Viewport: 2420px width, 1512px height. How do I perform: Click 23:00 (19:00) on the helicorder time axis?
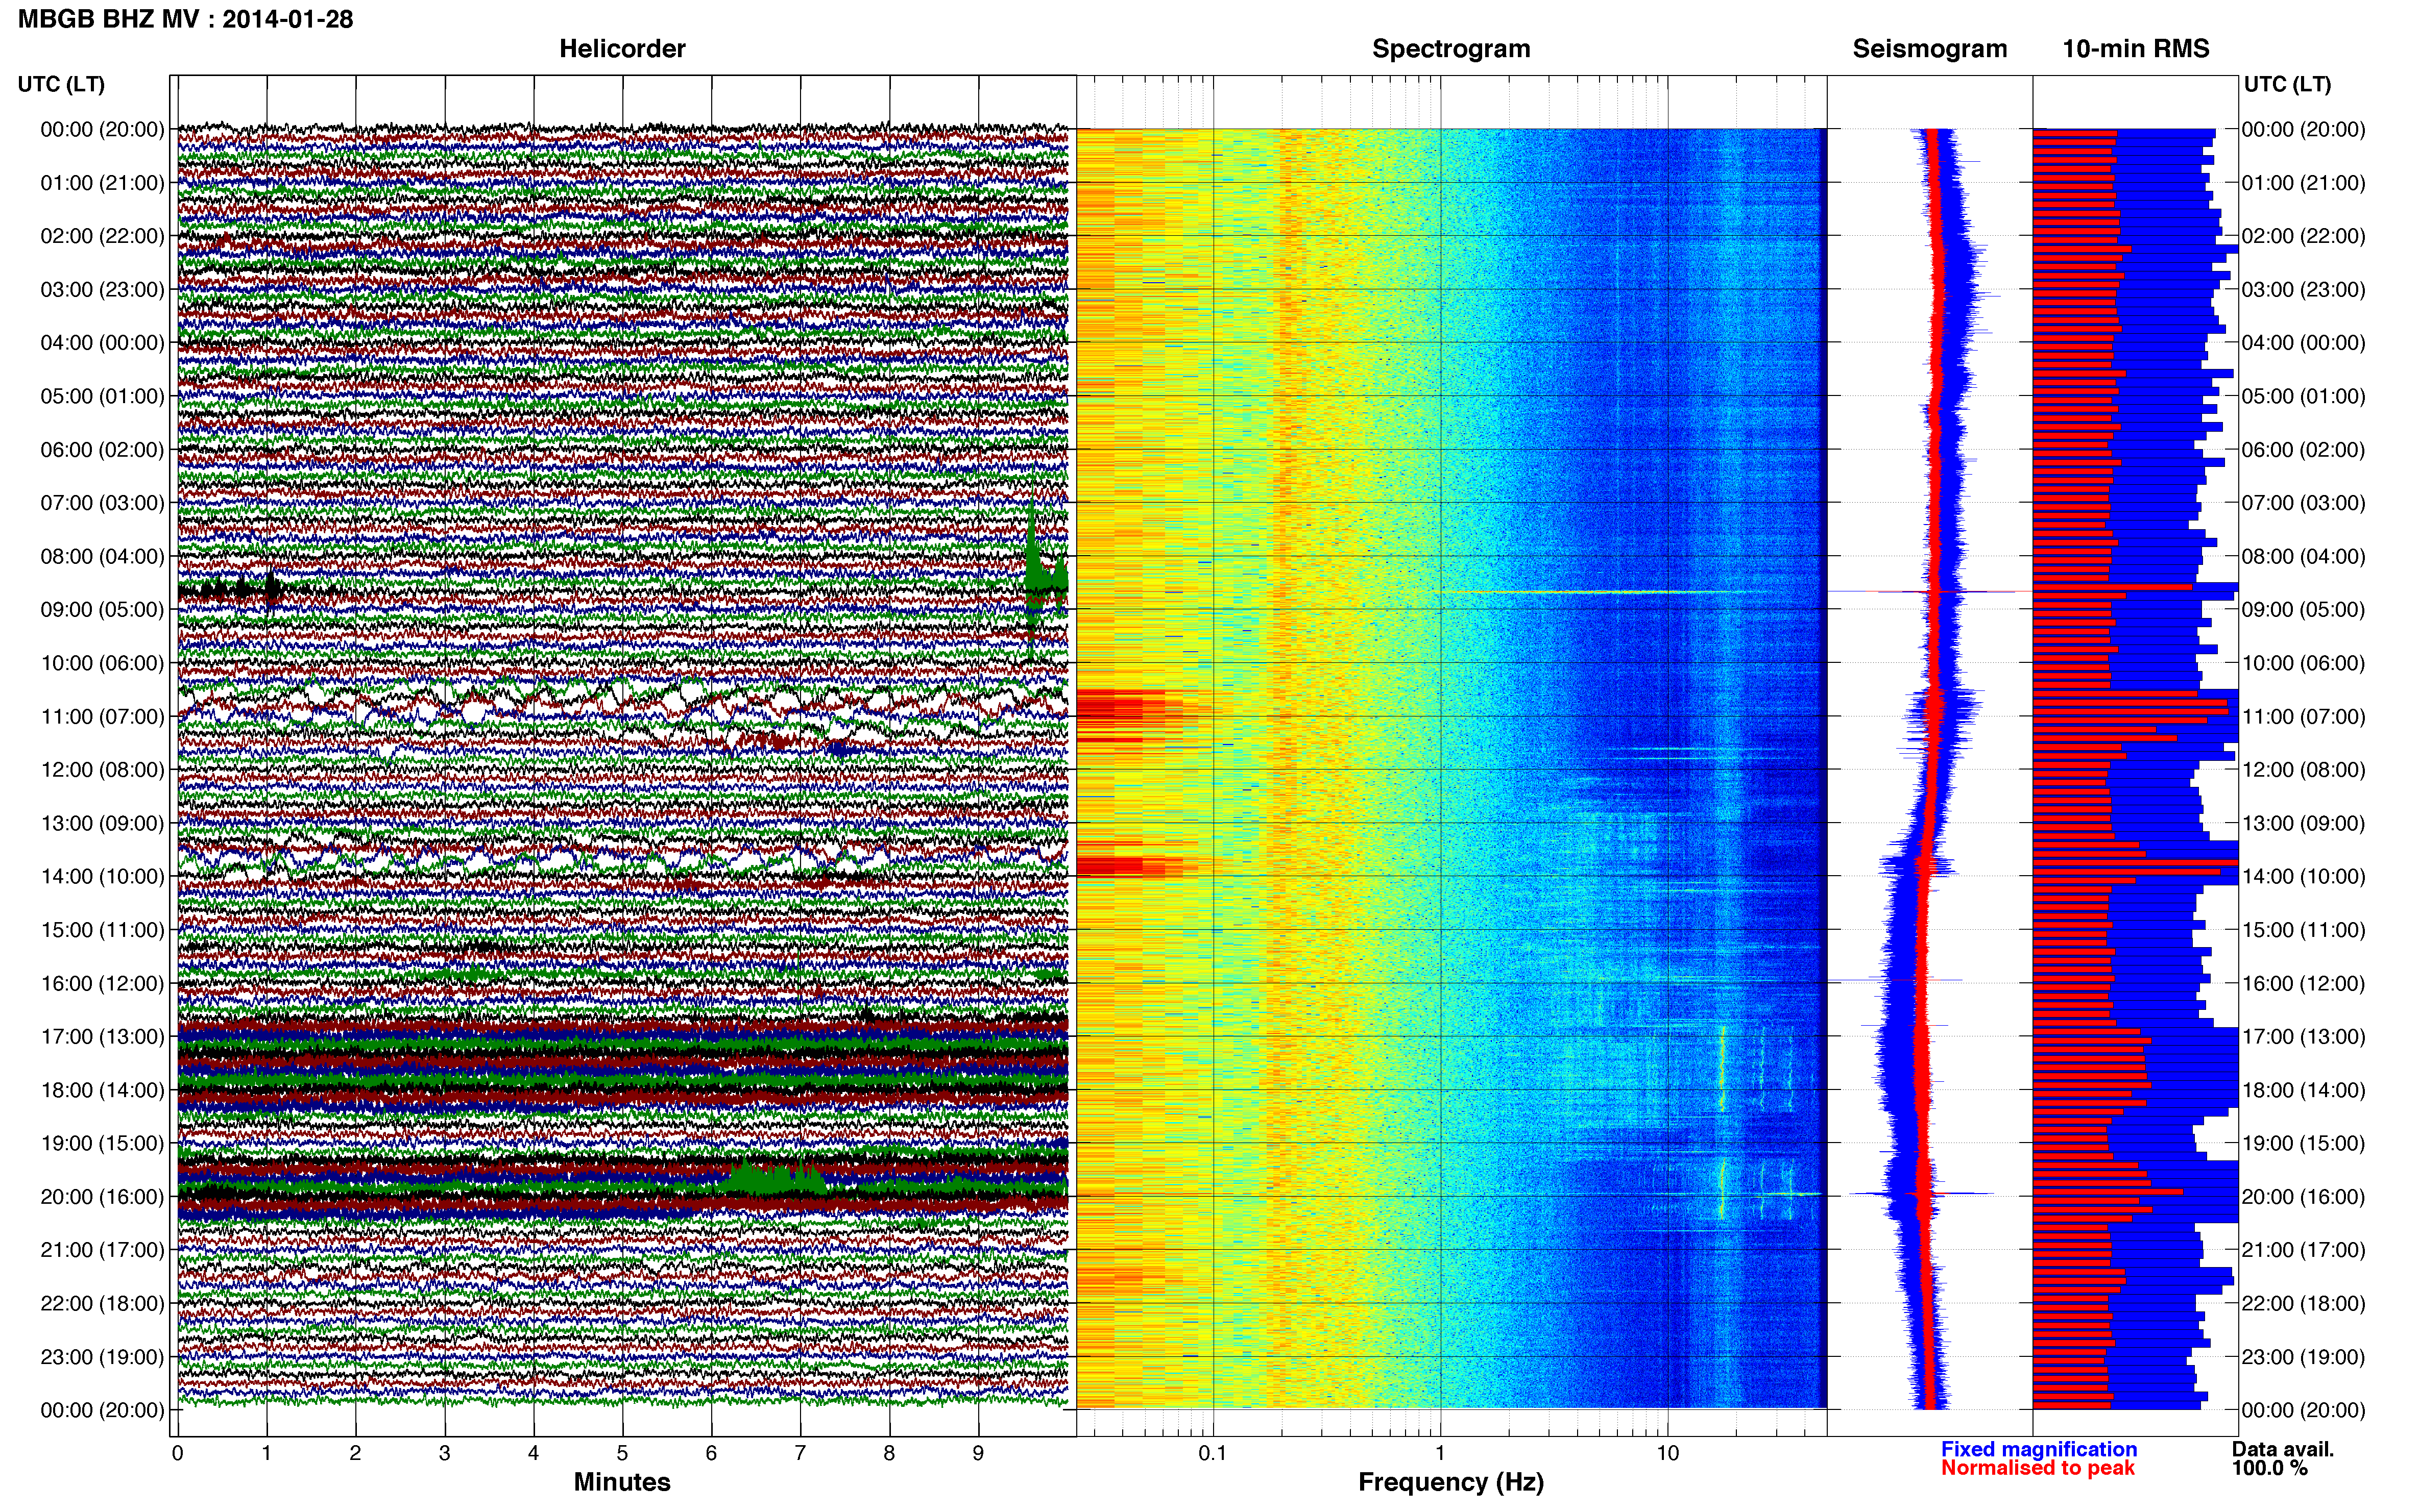(102, 1357)
